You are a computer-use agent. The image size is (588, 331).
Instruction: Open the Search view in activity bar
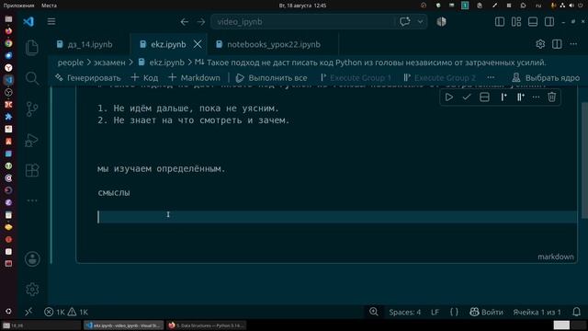click(32, 78)
